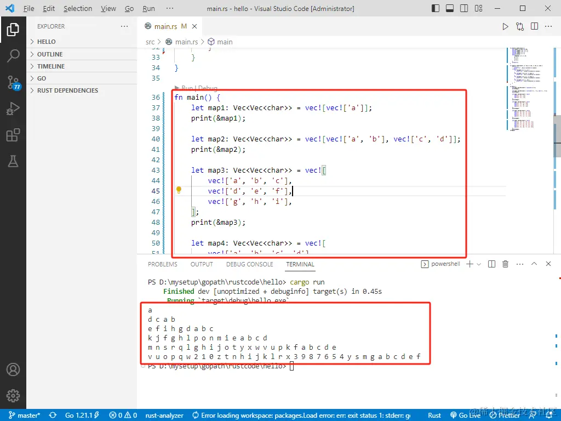
Task: Split the editor right
Action: click(x=535, y=26)
